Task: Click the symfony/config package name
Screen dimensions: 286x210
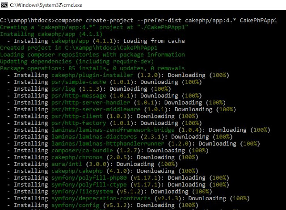Action: click(x=76, y=205)
